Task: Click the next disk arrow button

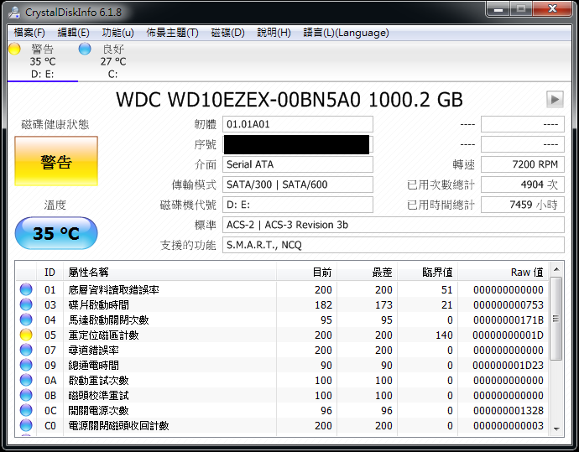Action: 555,99
